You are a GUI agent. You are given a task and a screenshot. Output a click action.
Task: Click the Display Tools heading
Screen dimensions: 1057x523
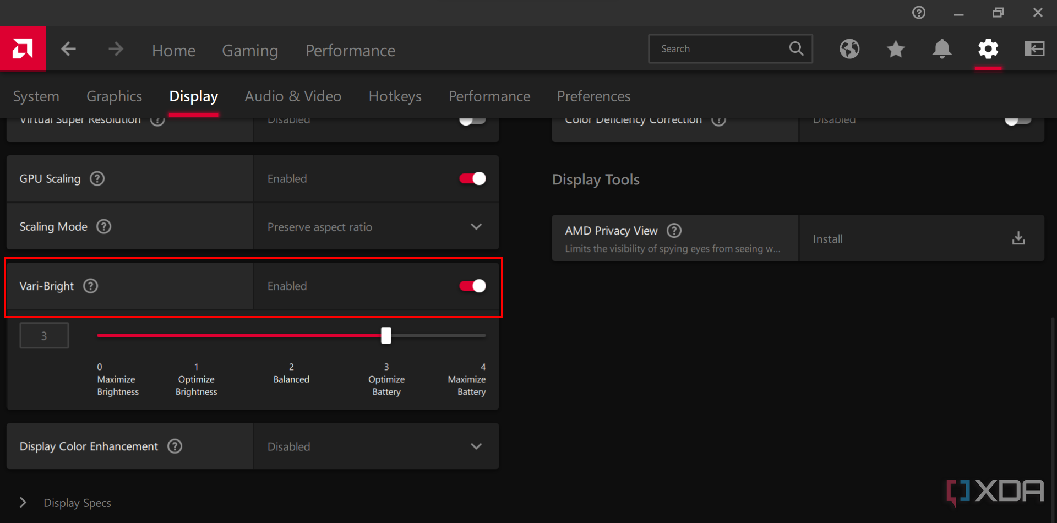pyautogui.click(x=596, y=179)
